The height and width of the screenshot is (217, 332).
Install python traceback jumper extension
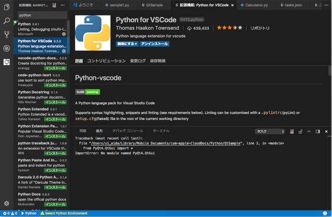pyautogui.click(x=55, y=153)
